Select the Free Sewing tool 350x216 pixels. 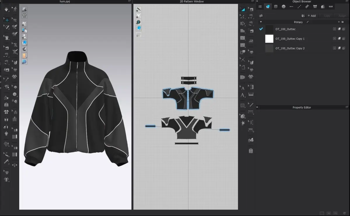coord(251,24)
